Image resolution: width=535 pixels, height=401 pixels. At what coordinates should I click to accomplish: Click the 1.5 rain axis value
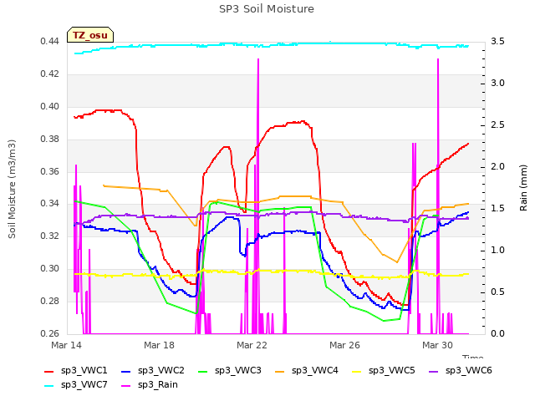pyautogui.click(x=497, y=209)
